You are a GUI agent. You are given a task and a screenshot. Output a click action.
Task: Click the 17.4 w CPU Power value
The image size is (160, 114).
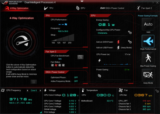tap(127, 54)
